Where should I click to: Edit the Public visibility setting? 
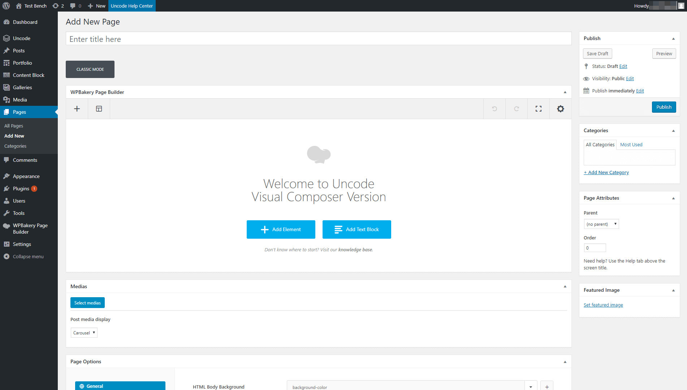pos(630,78)
